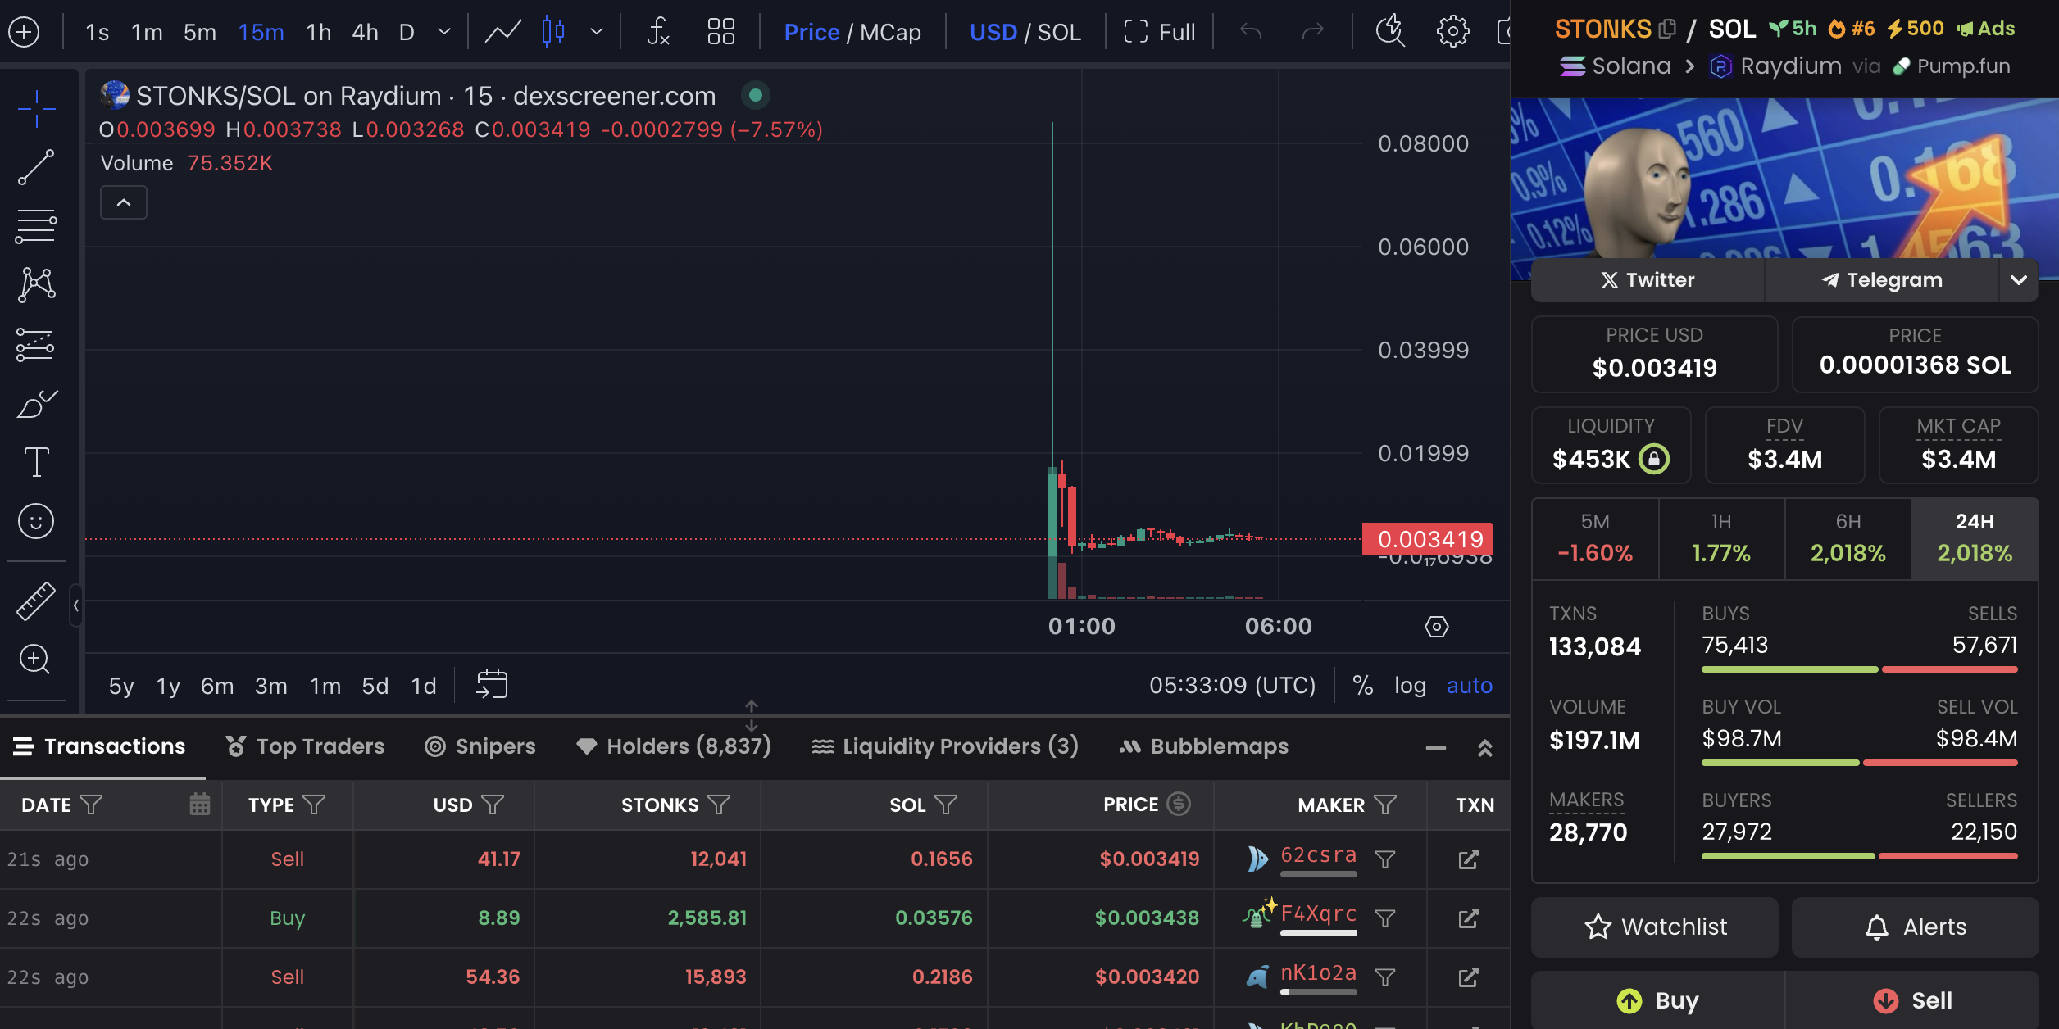The image size is (2059, 1029).
Task: Open the emoji sticker tool
Action: pos(36,521)
